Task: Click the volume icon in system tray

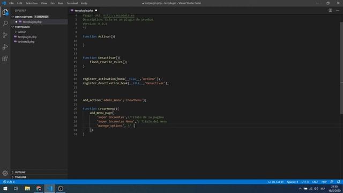Action: tap(316, 189)
